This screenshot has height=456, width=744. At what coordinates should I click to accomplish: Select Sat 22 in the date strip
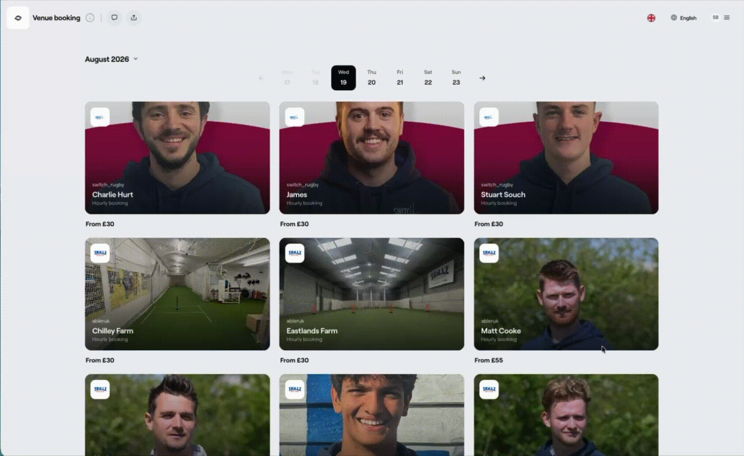pyautogui.click(x=428, y=78)
